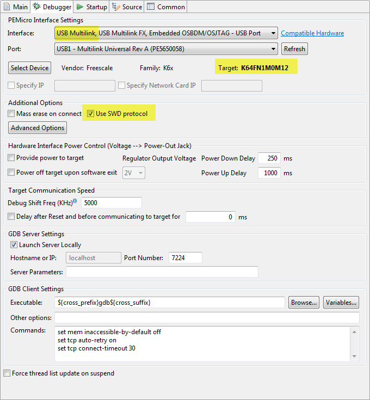Disable Launch Server Locally

(14, 245)
